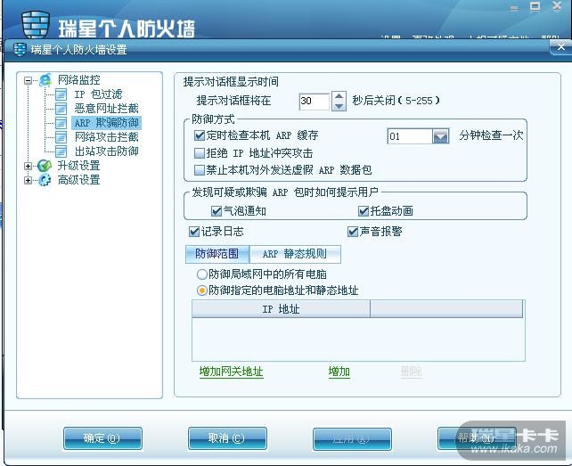Select ARP 欺骗防御 in the tree
Viewport: 572px width, 466px height.
click(106, 123)
